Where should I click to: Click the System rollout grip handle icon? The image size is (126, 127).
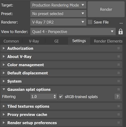click(x=119, y=81)
